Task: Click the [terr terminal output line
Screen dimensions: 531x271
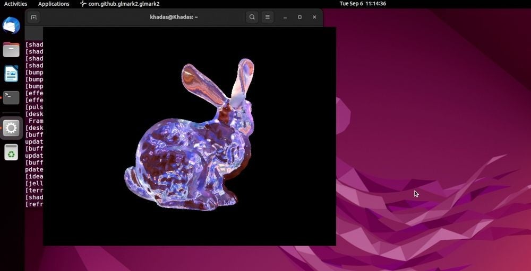Action: pyautogui.click(x=34, y=190)
